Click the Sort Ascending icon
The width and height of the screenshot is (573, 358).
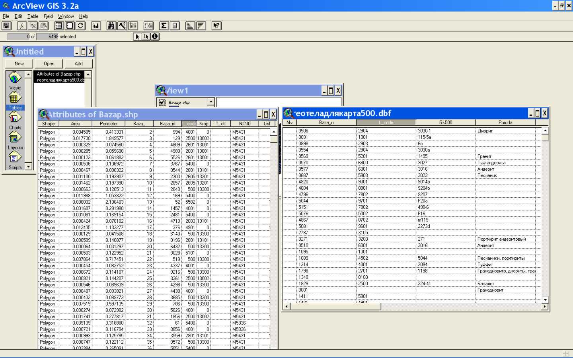(190, 26)
